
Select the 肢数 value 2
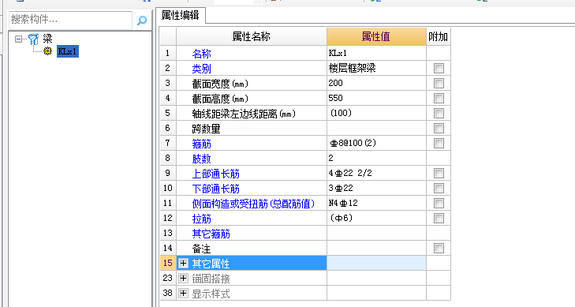[x=376, y=158]
